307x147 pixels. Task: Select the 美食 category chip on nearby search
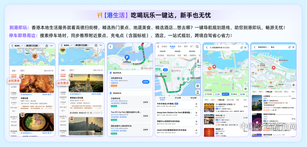pyautogui.click(x=226, y=94)
